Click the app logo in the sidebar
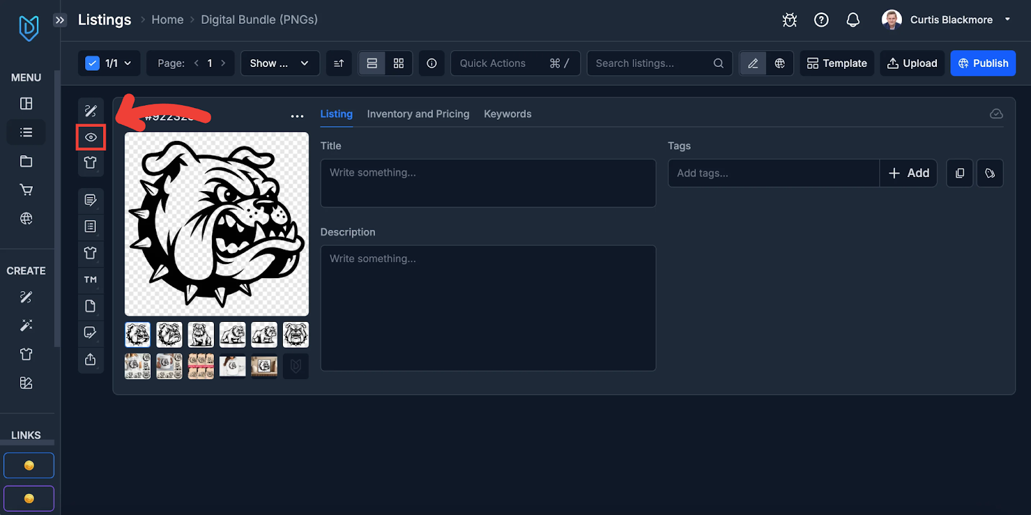The height and width of the screenshot is (515, 1031). click(28, 28)
